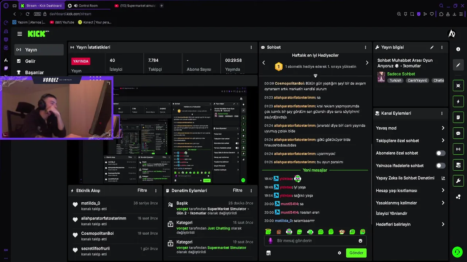The width and height of the screenshot is (467, 262).
Task: Click the Turkish tag chip
Action: (x=395, y=80)
